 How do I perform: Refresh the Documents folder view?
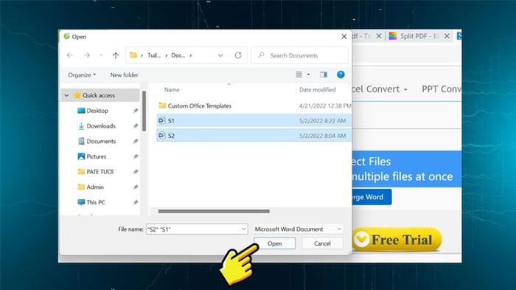click(x=238, y=55)
